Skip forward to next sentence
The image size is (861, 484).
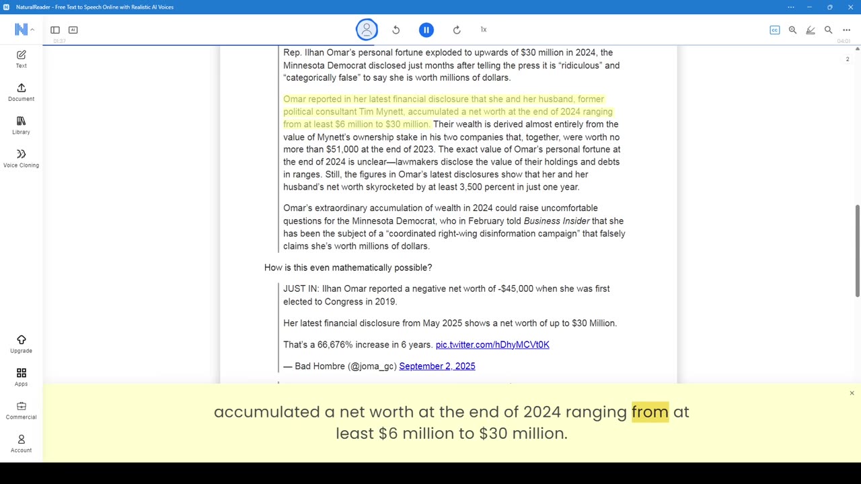(x=457, y=30)
